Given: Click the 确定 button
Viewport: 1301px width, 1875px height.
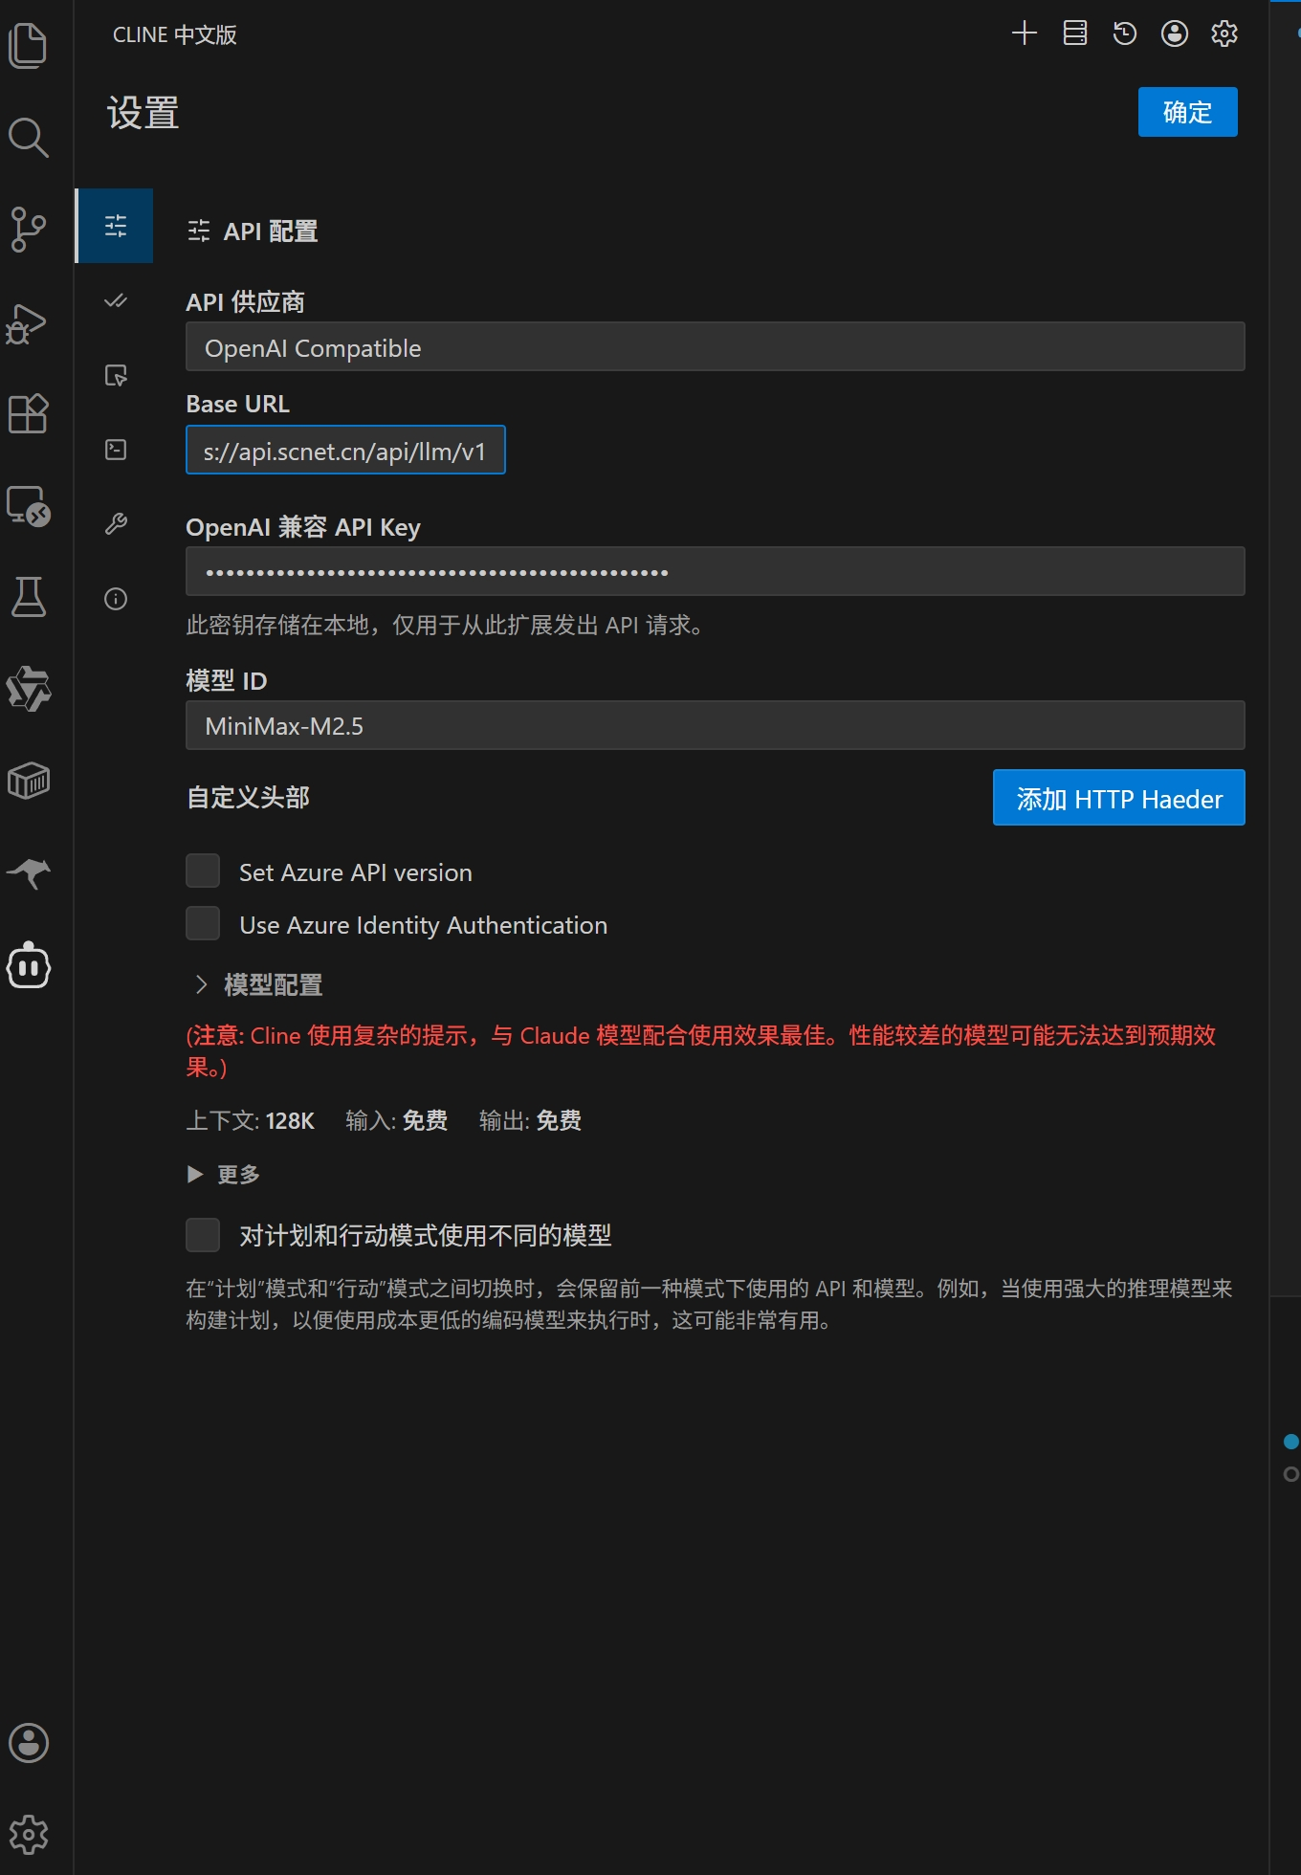Looking at the screenshot, I should pos(1187,112).
